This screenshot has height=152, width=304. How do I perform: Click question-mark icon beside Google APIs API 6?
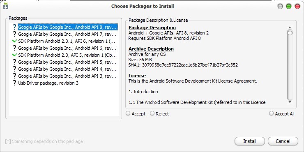(14, 48)
